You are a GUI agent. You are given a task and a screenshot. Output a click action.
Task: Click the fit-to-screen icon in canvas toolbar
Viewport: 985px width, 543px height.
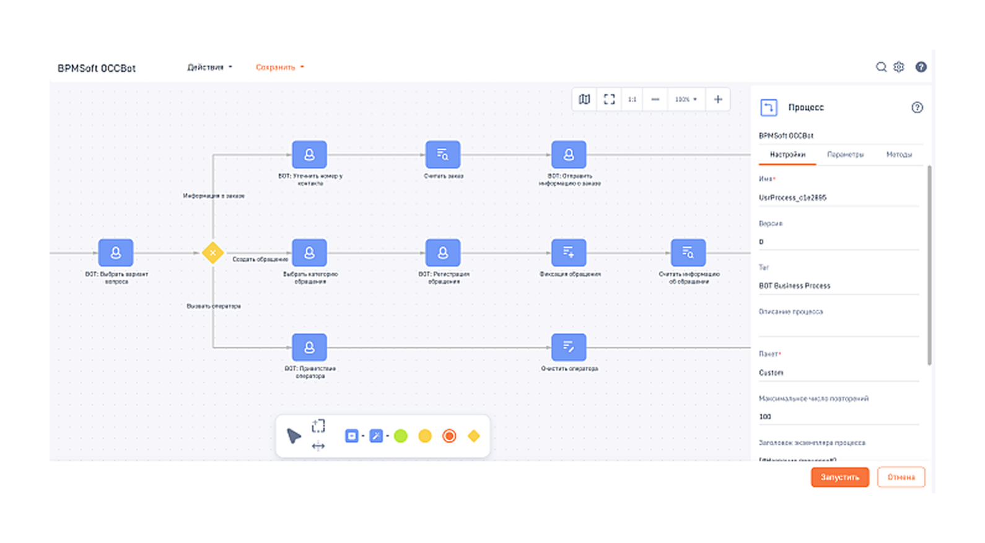pos(609,99)
